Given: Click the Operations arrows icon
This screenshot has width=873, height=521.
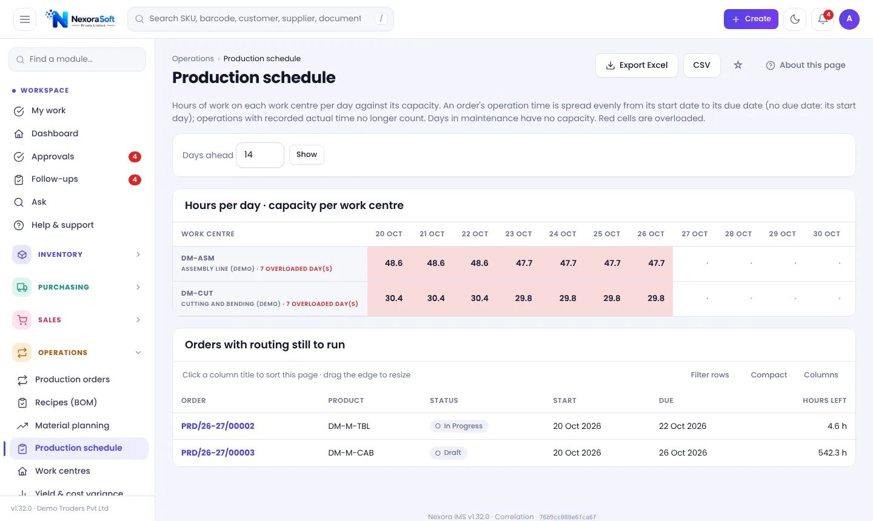Looking at the screenshot, I should point(22,353).
